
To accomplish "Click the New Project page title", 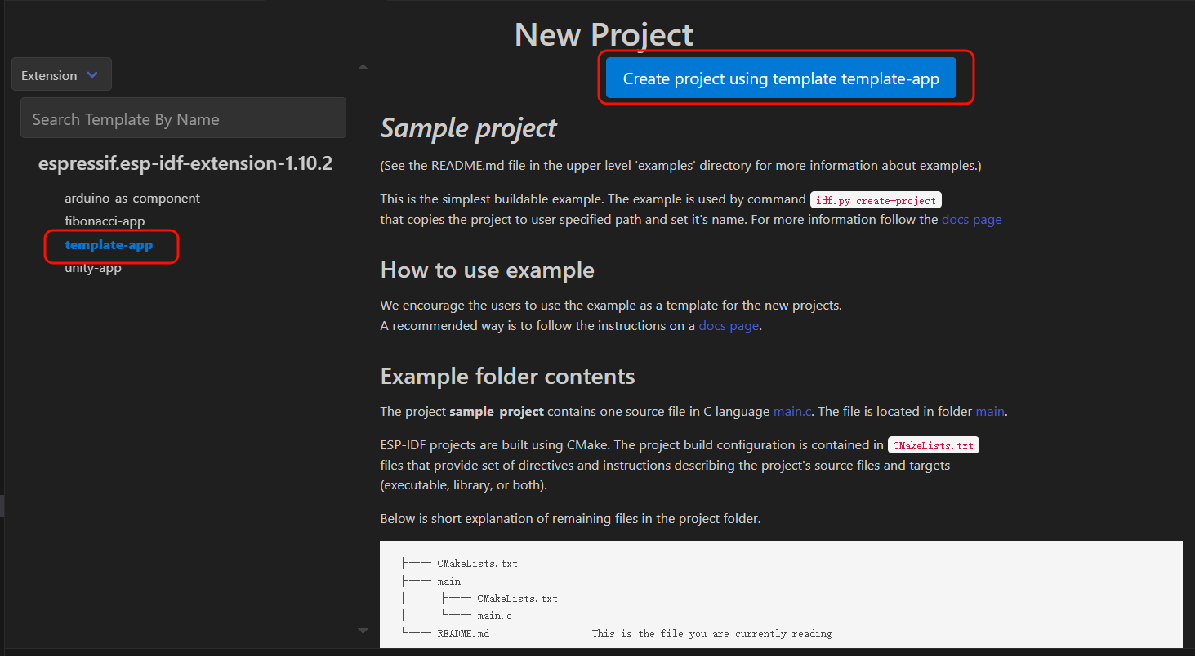I will point(604,34).
